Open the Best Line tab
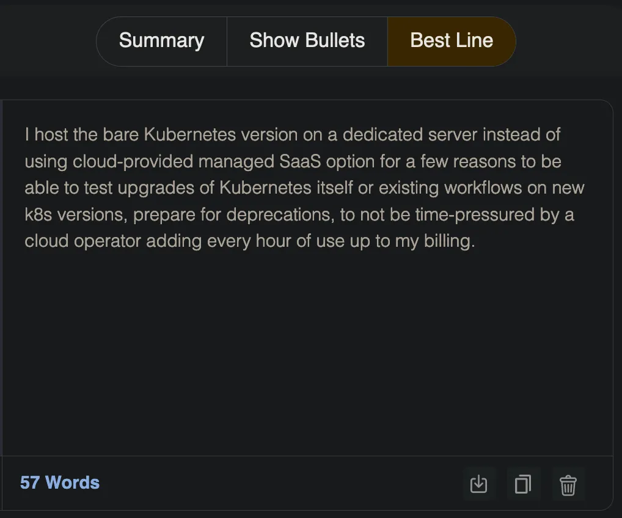622x518 pixels. pyautogui.click(x=452, y=41)
